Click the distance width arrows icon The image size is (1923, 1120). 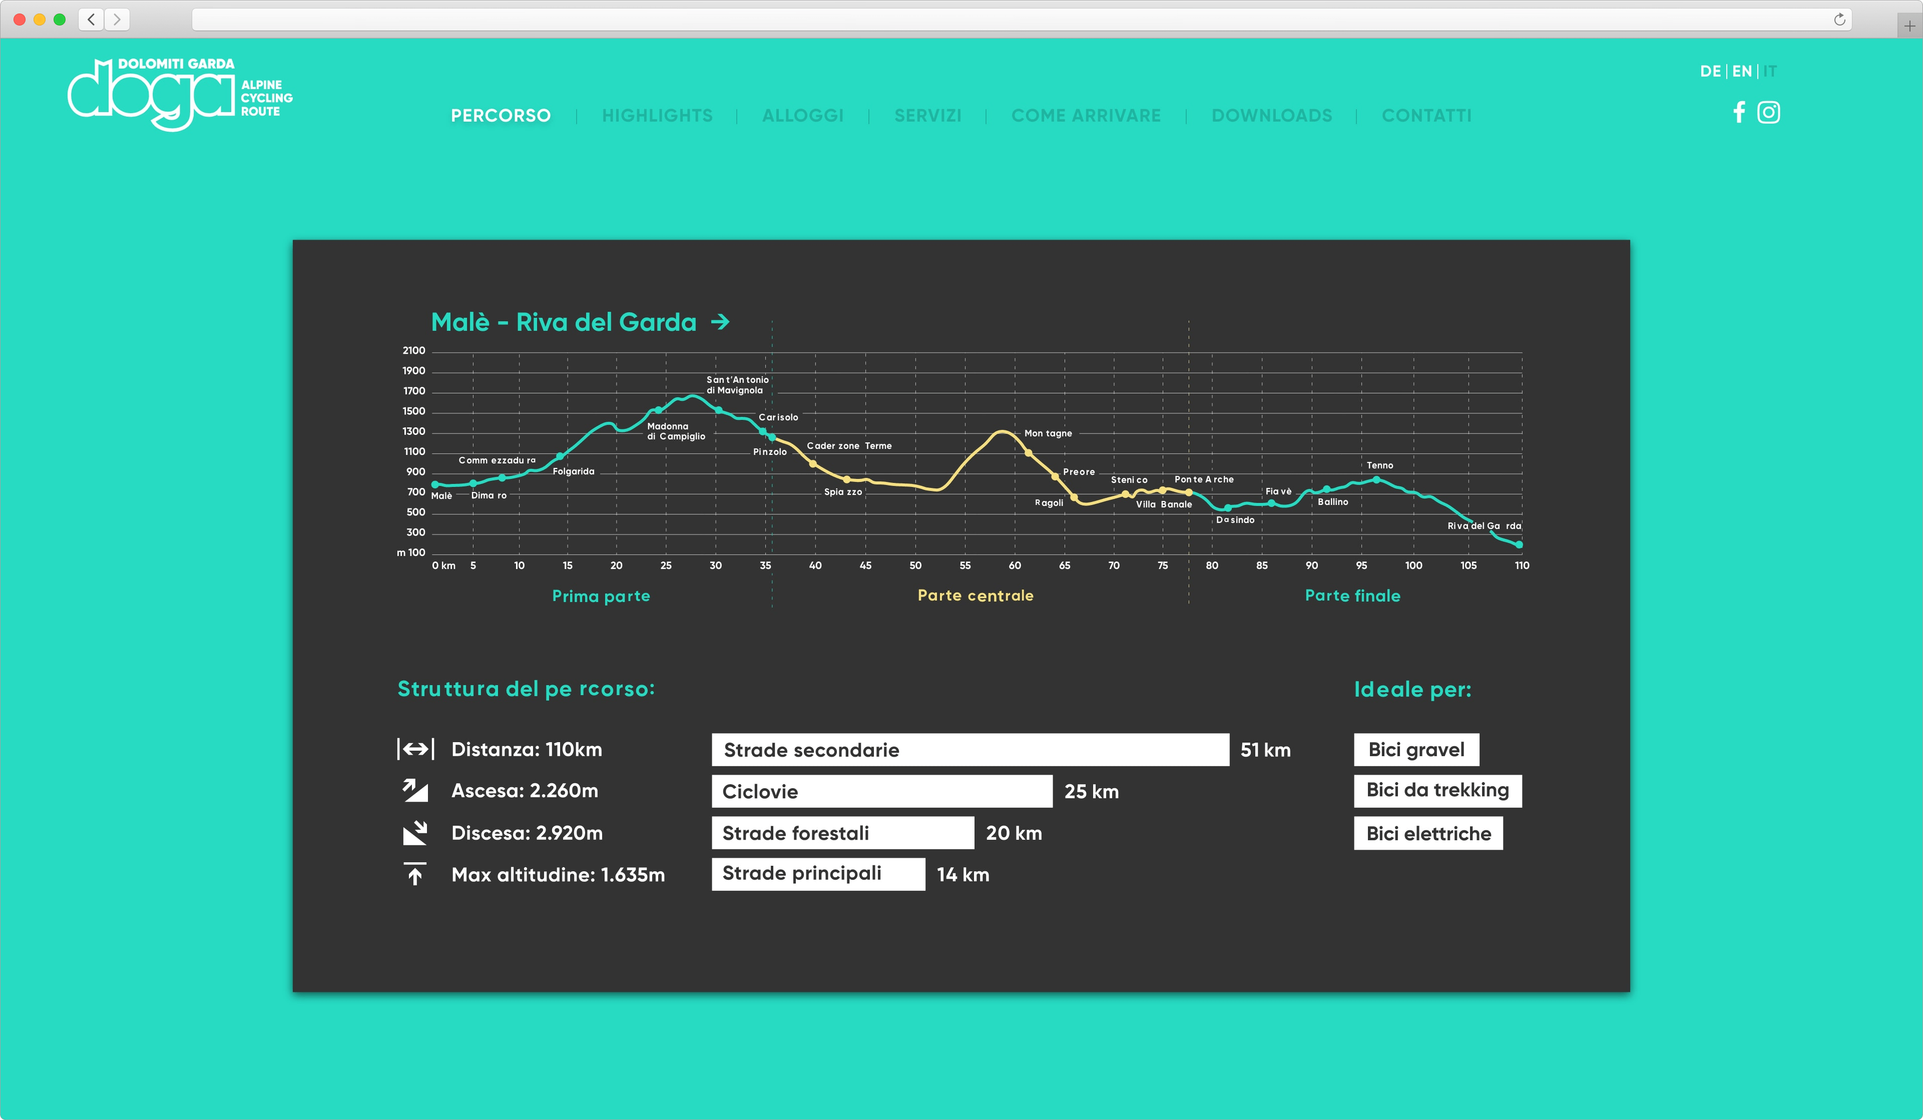click(415, 749)
